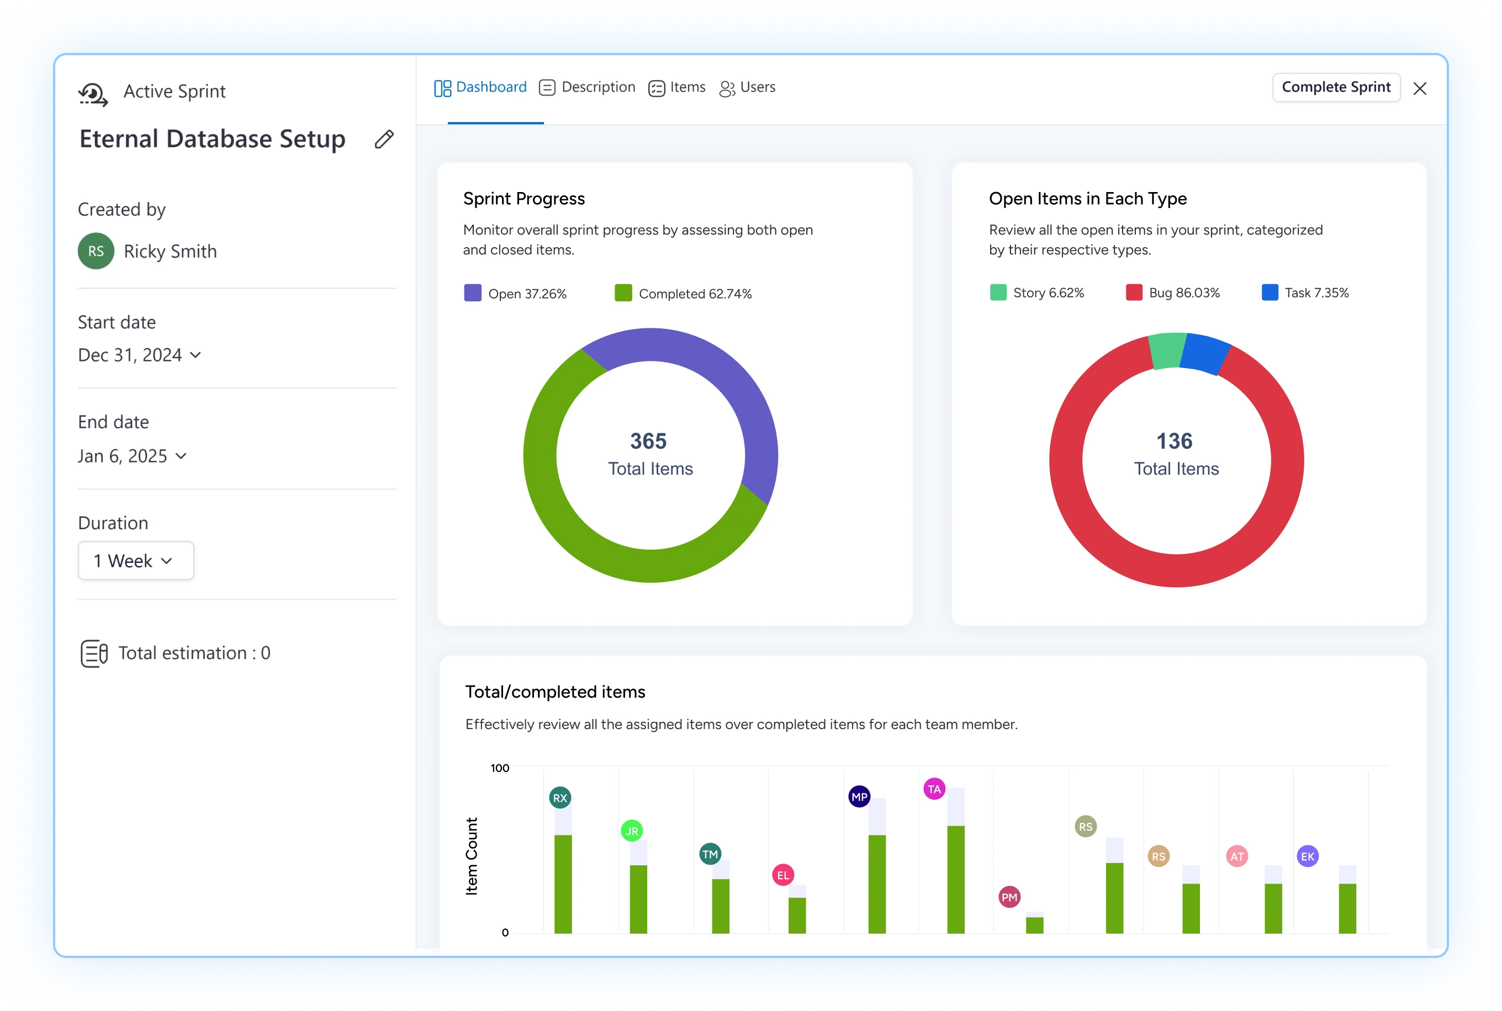Click the TA user avatar in chart
The height and width of the screenshot is (1011, 1502).
click(x=934, y=789)
